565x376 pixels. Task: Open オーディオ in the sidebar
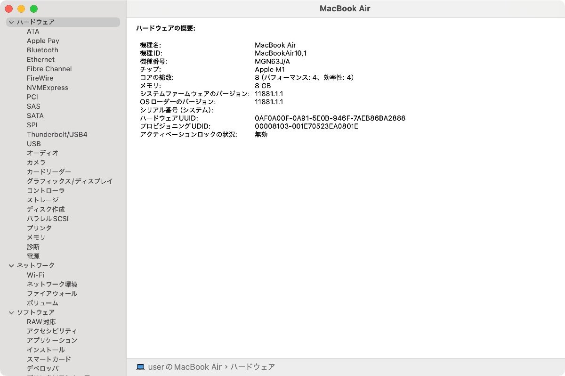(42, 153)
